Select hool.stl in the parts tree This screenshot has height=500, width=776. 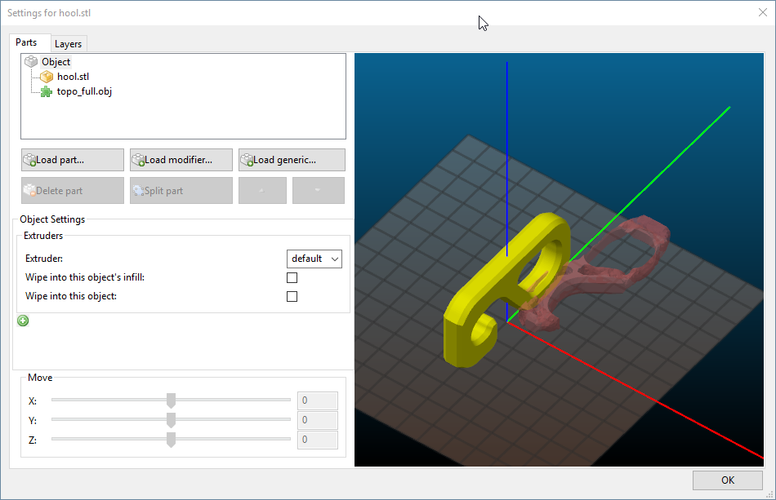73,77
